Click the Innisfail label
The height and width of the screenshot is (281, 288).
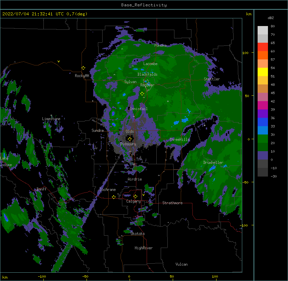pos(139,109)
